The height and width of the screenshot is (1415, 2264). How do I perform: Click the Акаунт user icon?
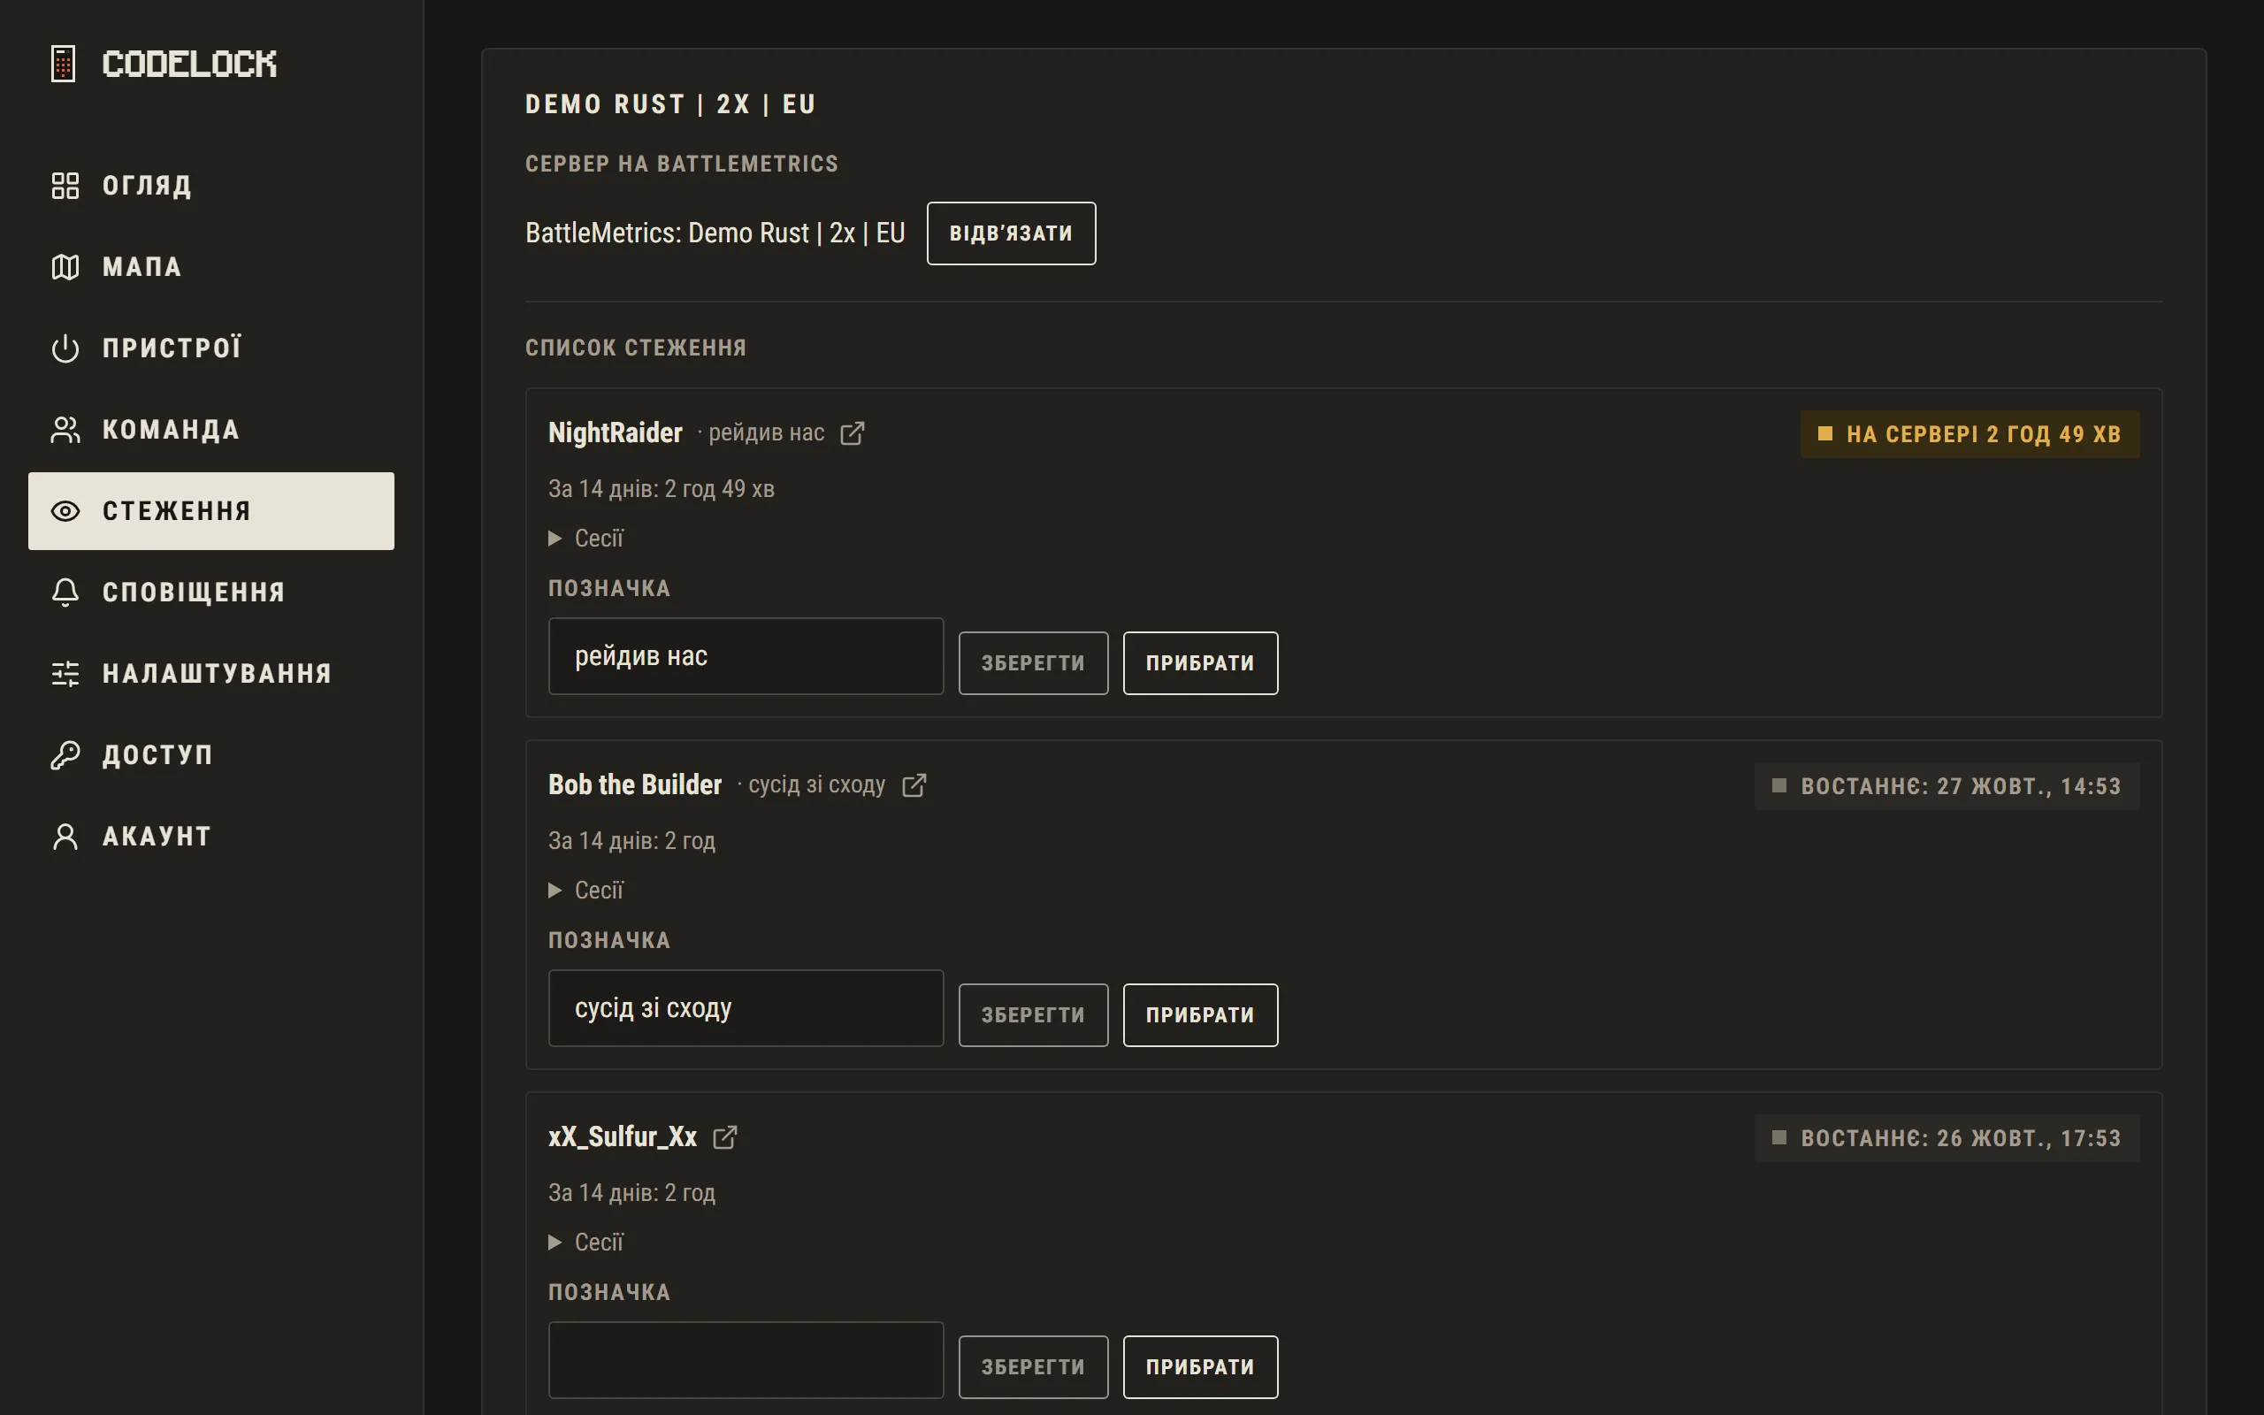[65, 837]
